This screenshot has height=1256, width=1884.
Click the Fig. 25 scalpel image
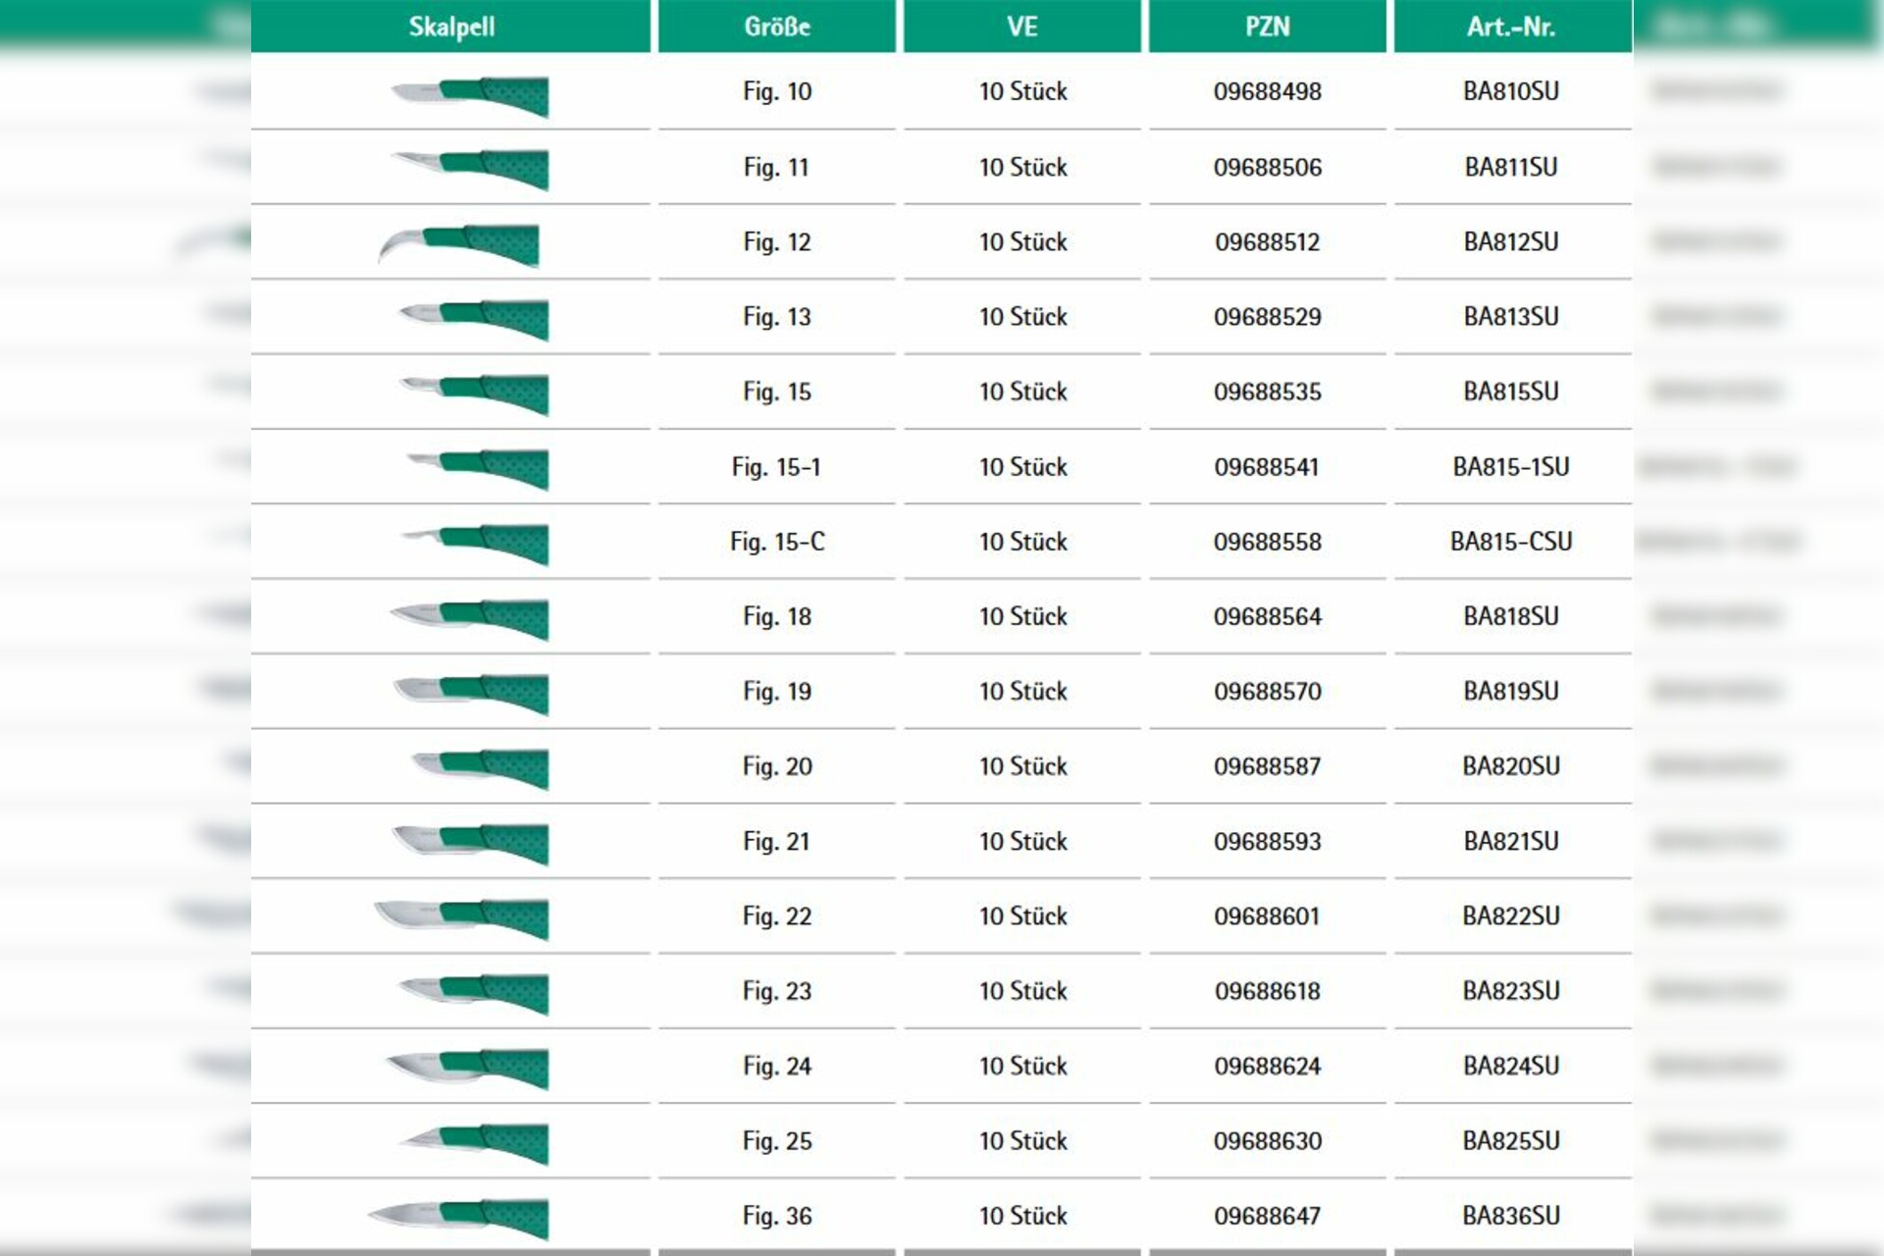coord(473,1143)
